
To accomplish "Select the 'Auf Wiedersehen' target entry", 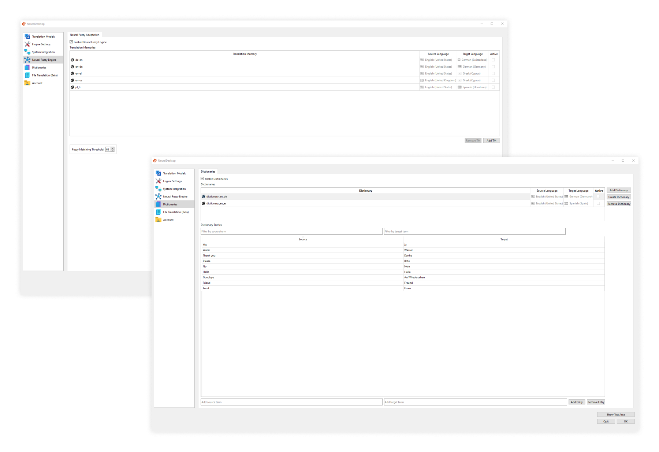I will coord(414,277).
